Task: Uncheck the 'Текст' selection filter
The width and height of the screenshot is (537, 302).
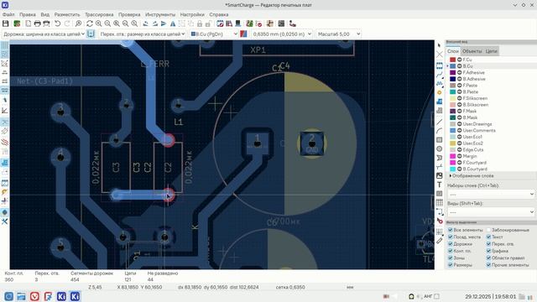Action: click(x=488, y=237)
